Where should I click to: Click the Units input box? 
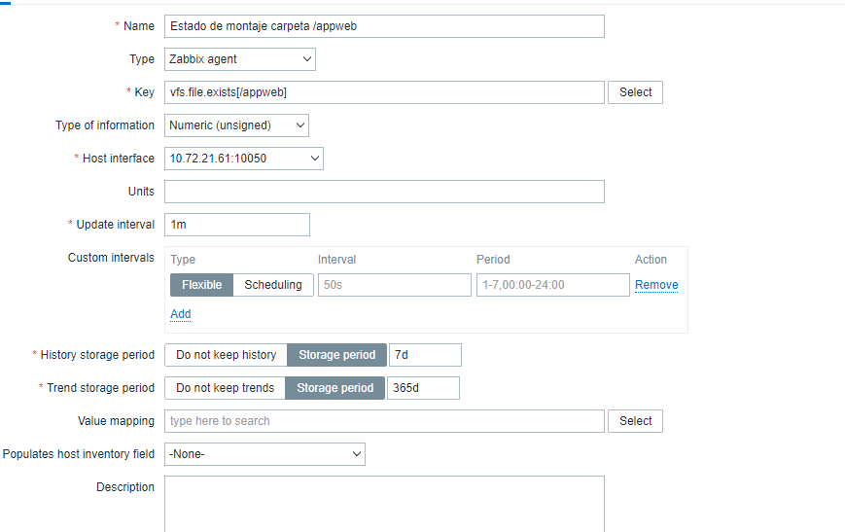(x=384, y=192)
